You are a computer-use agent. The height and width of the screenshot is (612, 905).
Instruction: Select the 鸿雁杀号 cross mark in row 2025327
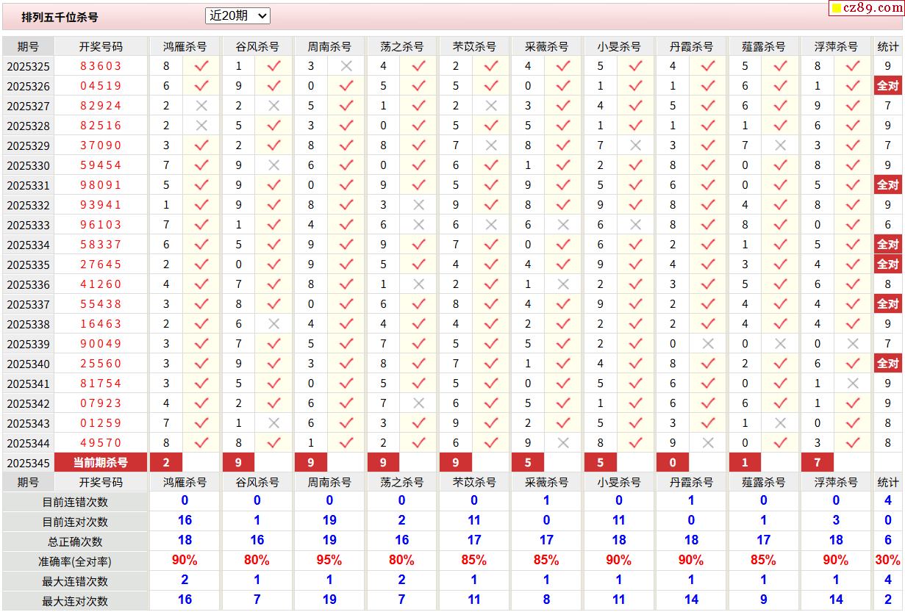click(201, 106)
